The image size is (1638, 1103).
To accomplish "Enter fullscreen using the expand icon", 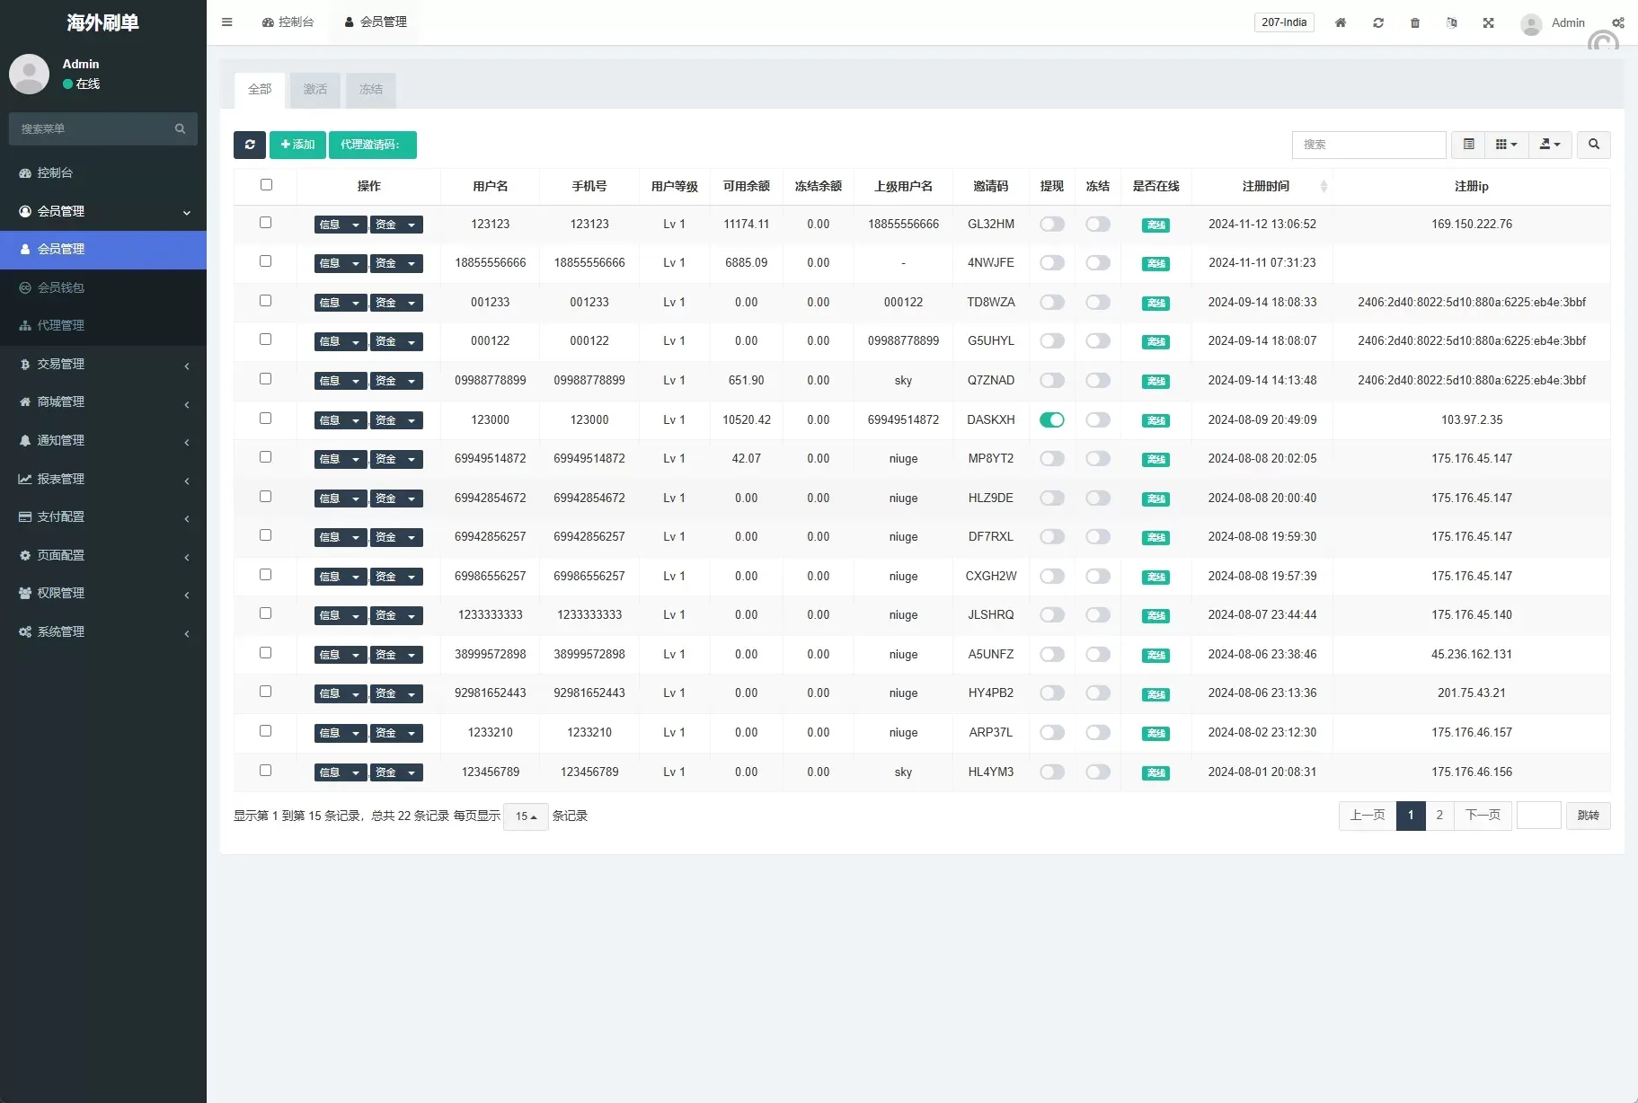I will click(1488, 22).
